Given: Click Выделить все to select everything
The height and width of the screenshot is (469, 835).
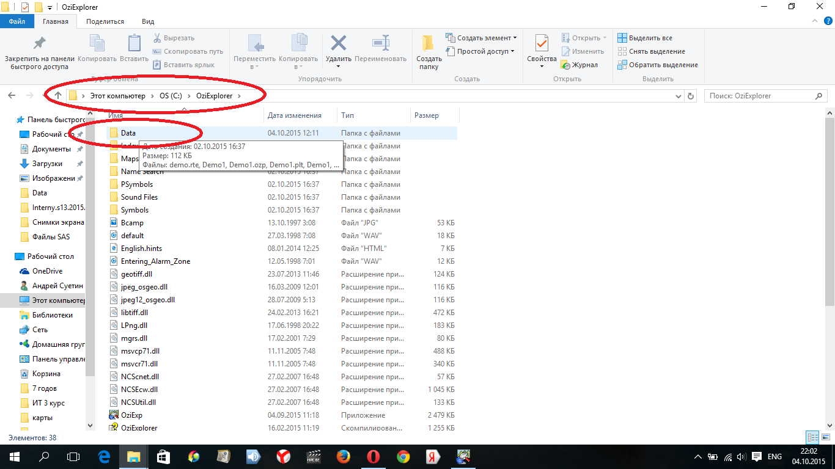Looking at the screenshot, I should point(645,38).
